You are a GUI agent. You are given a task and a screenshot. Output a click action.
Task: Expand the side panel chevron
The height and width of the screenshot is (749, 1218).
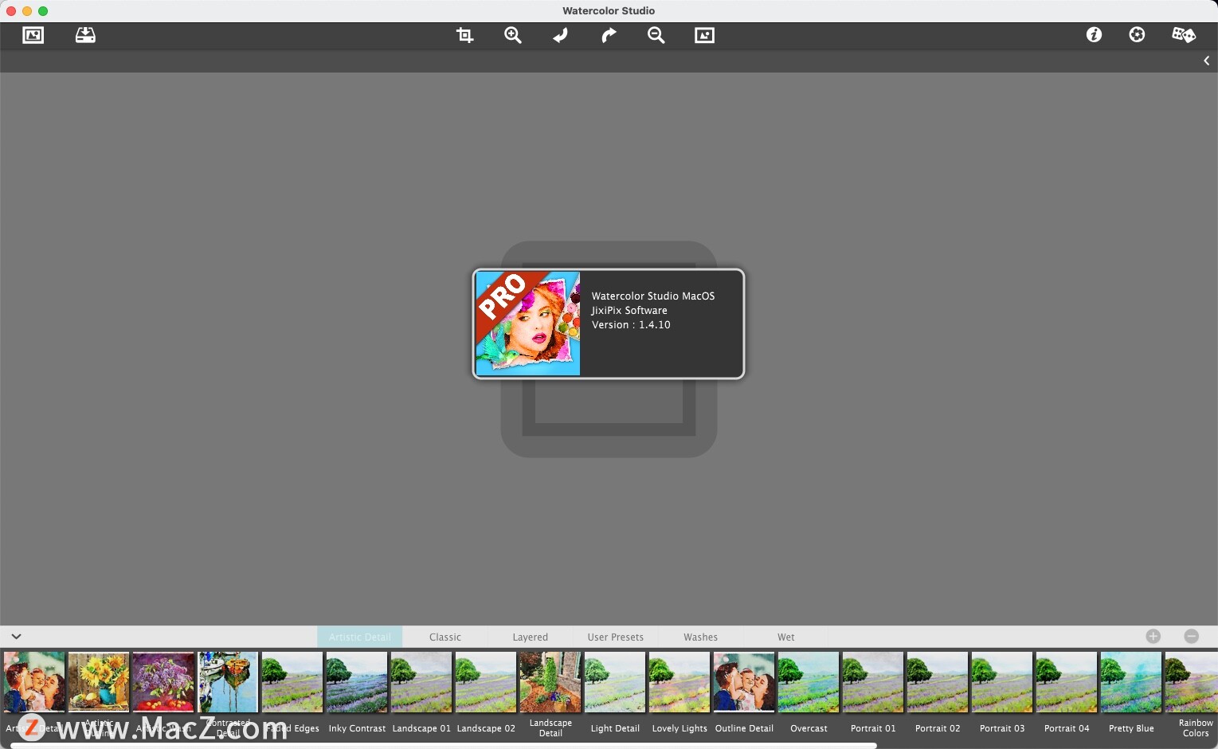coord(1207,61)
